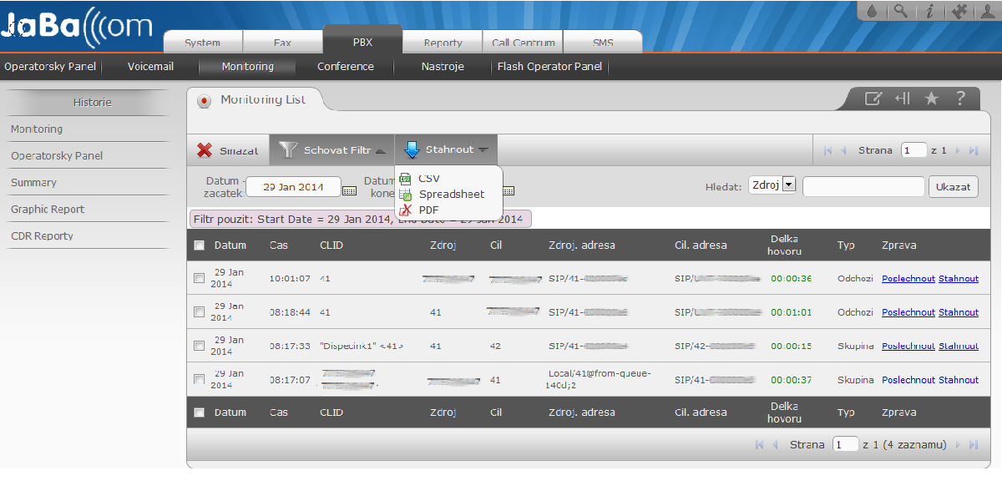Open the search magnifier icon in top bar
This screenshot has width=1002, height=501.
click(x=900, y=11)
